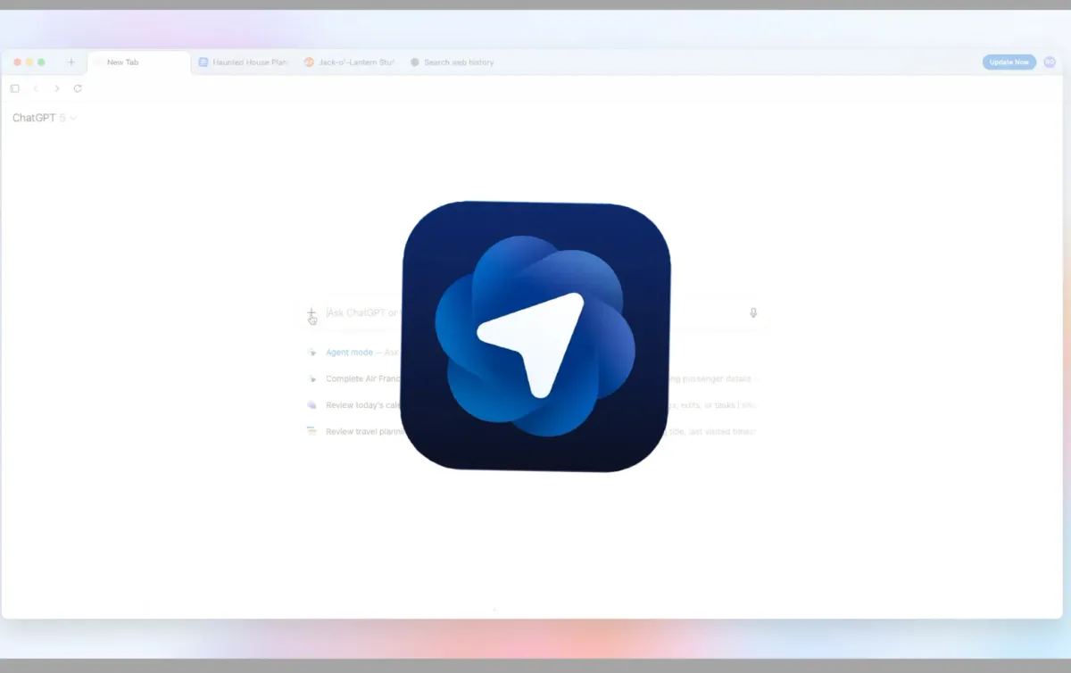Select the Agent mode suggestion icon
This screenshot has height=673, width=1071.
(x=312, y=353)
